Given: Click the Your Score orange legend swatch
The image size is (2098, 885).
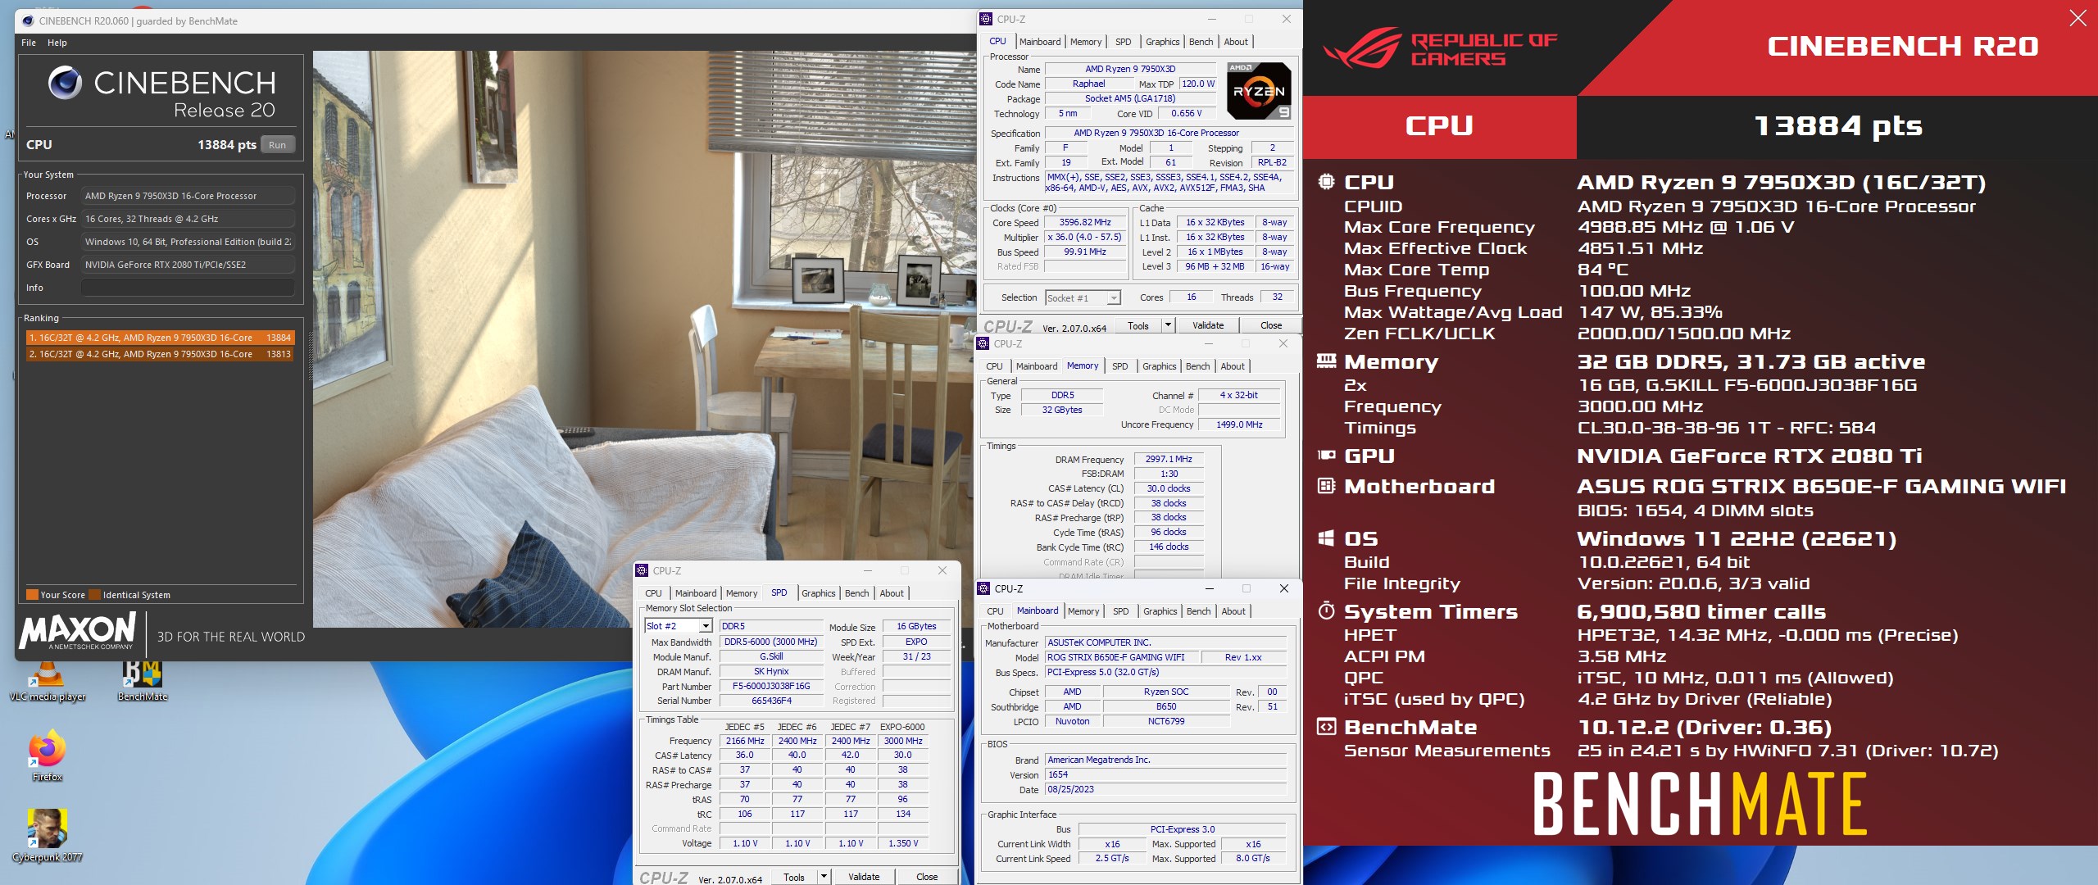Looking at the screenshot, I should click(32, 595).
